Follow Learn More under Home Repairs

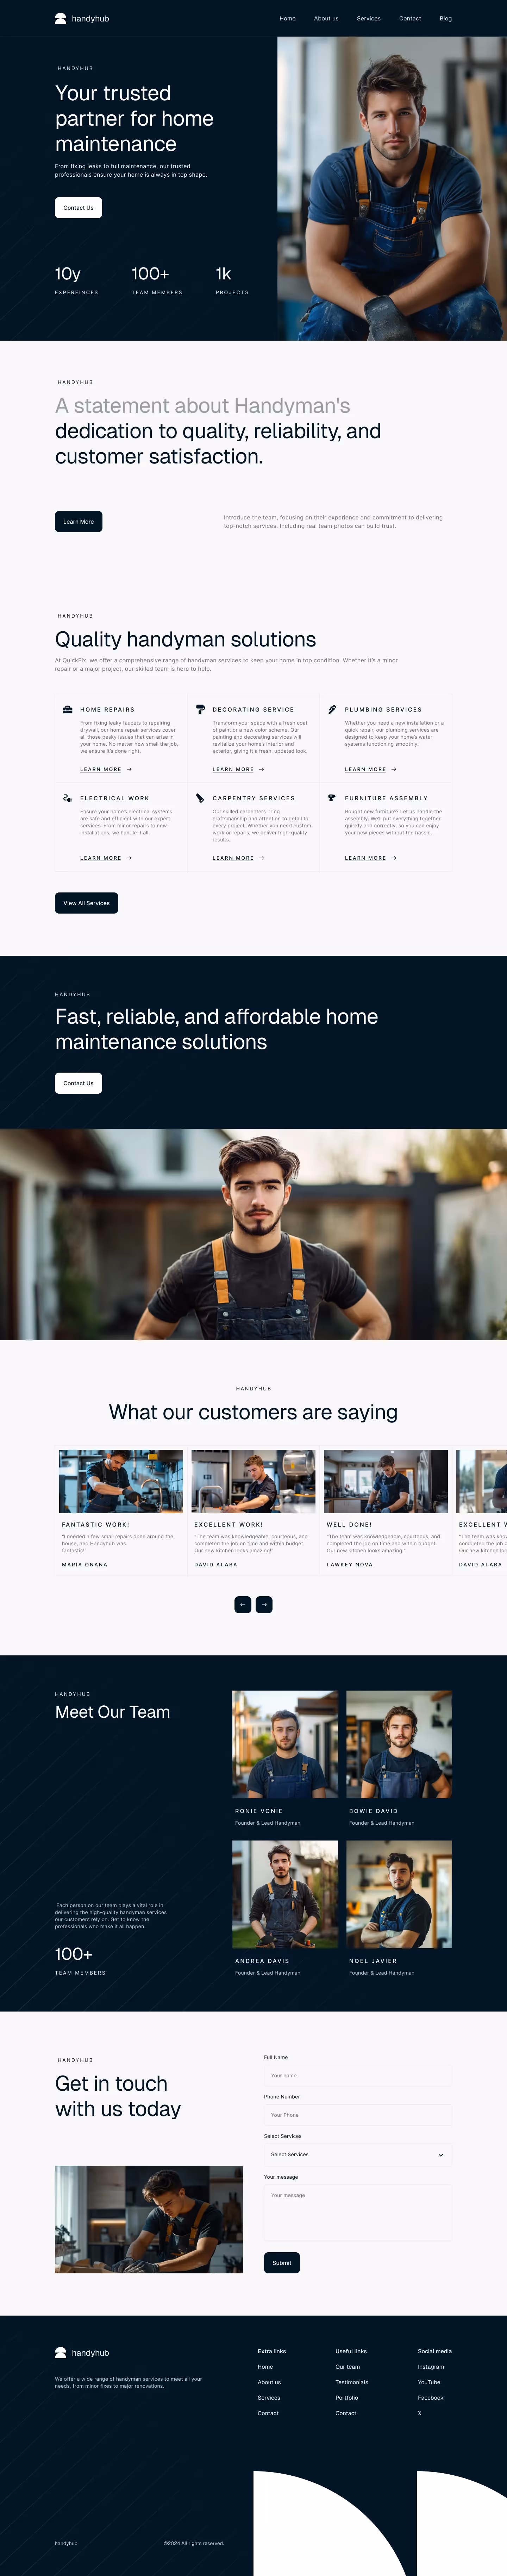point(101,769)
